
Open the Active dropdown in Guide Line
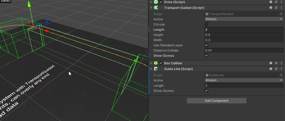[244, 80]
